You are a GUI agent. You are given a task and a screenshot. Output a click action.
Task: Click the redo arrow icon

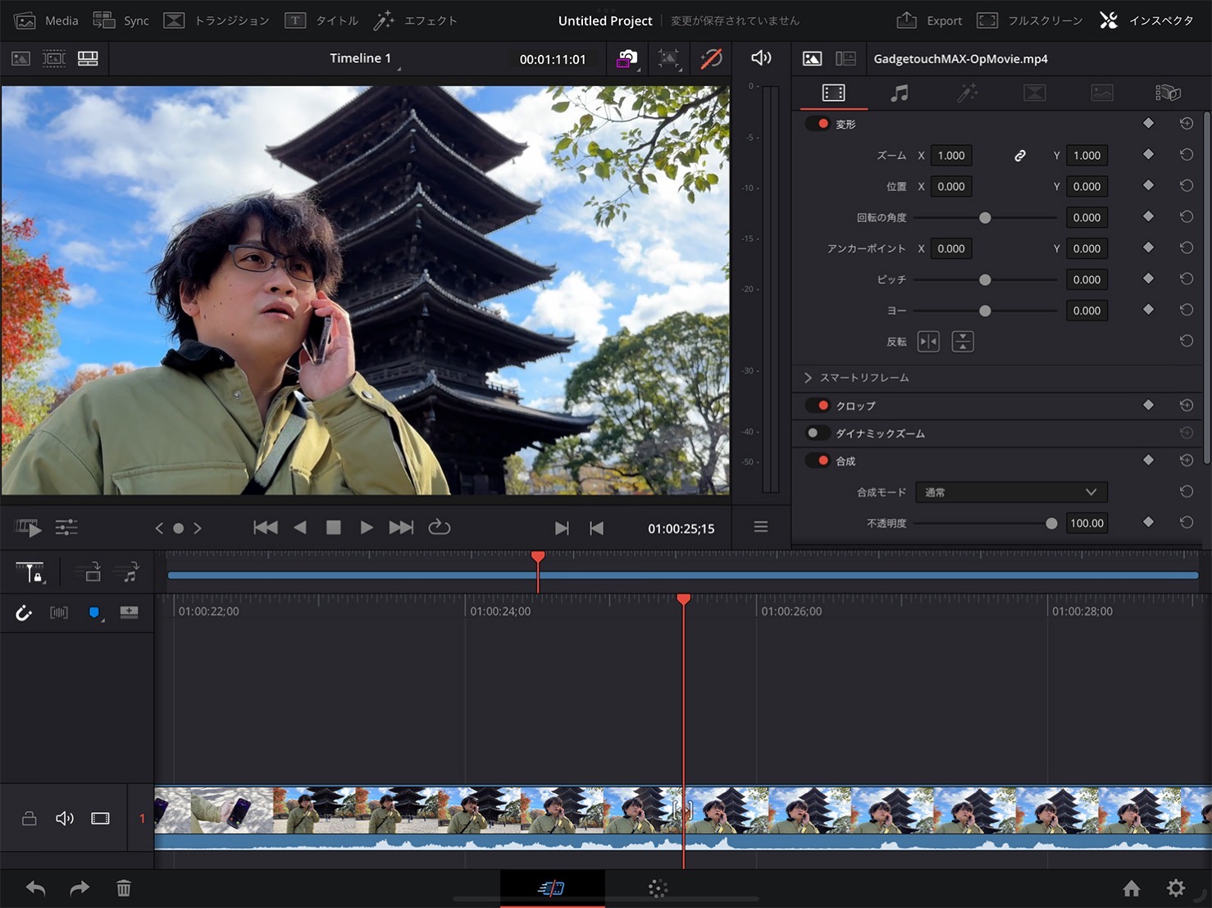80,888
